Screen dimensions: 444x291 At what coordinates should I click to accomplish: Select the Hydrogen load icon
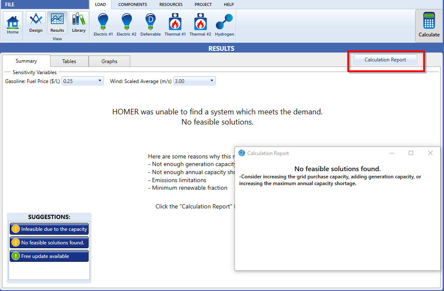pyautogui.click(x=224, y=25)
